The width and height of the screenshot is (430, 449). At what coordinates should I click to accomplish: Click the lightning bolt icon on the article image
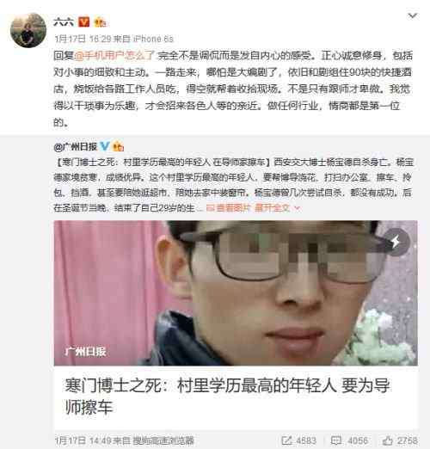396,243
